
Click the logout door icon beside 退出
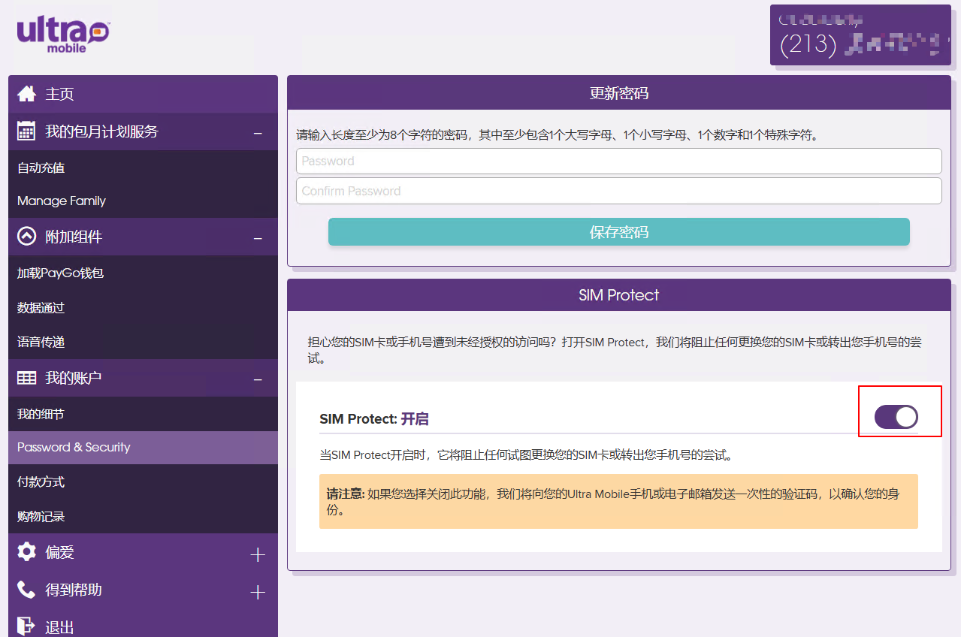(26, 626)
